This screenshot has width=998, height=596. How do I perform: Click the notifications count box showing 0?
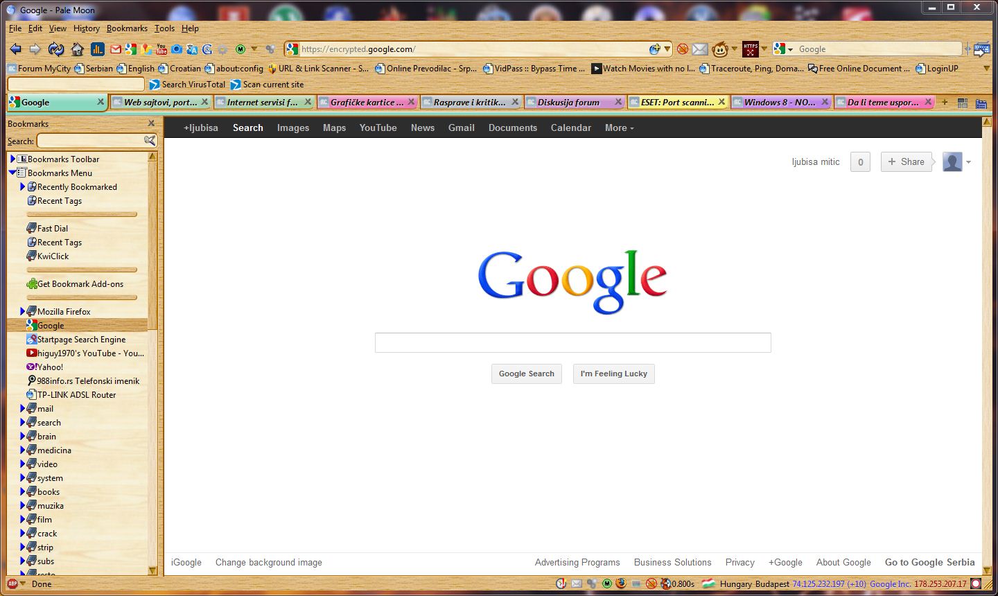[860, 161]
